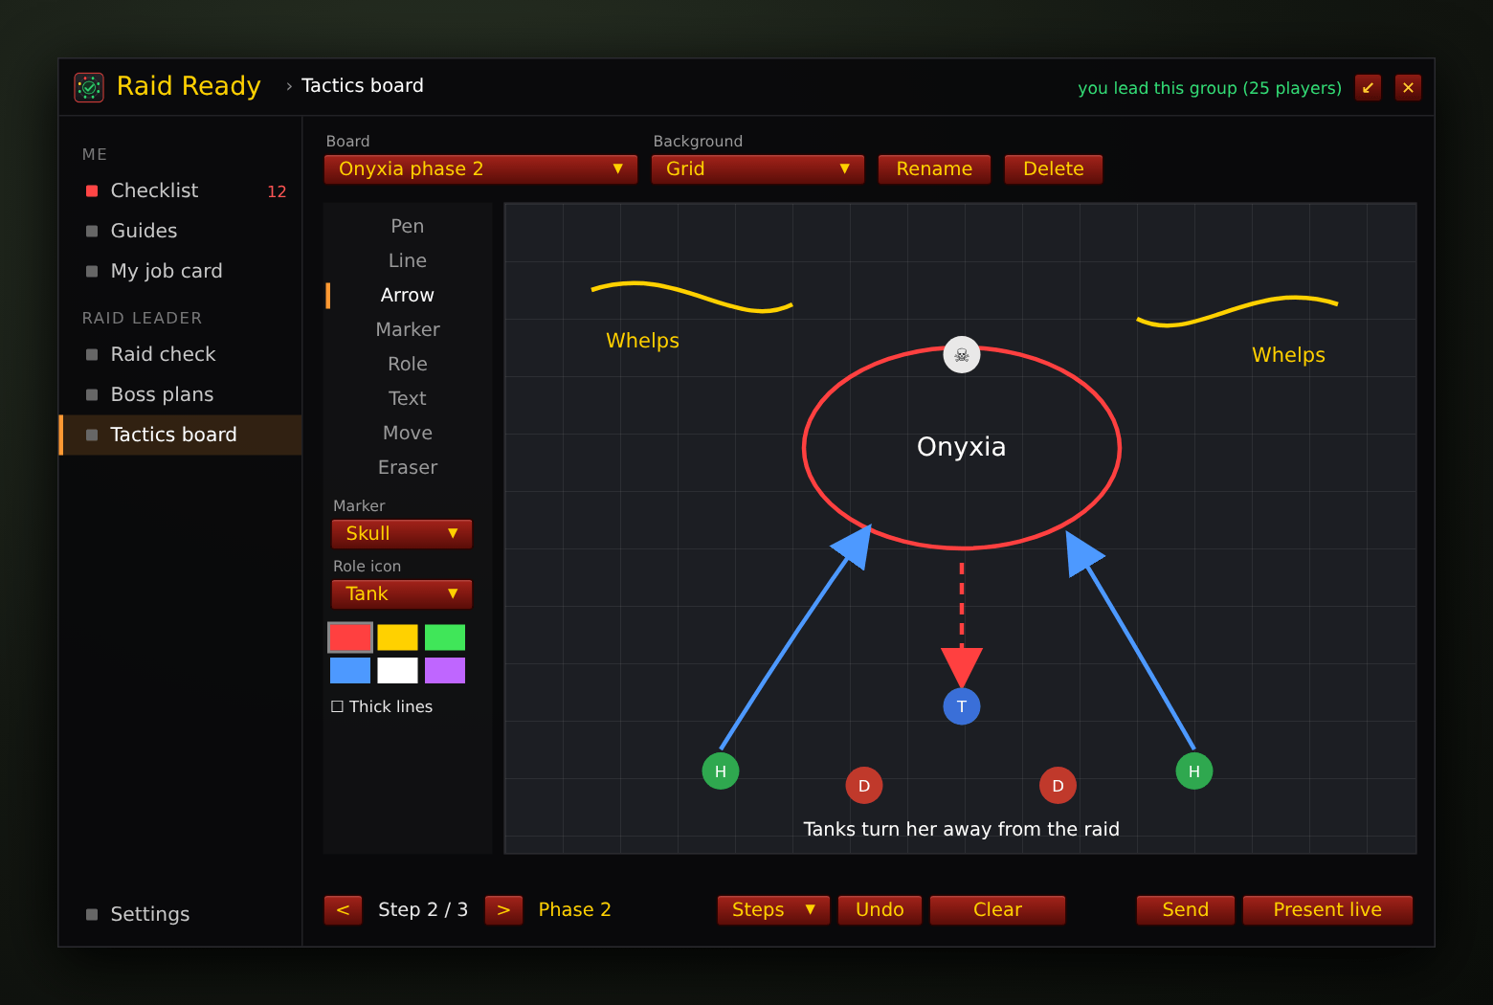Go to Guides in the sidebar
This screenshot has width=1493, height=1005.
(x=181, y=231)
